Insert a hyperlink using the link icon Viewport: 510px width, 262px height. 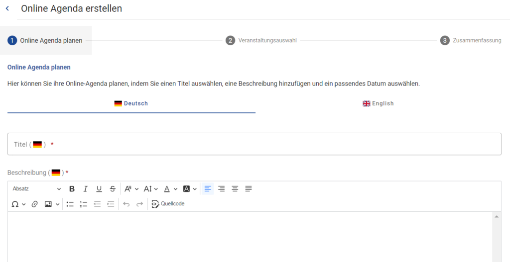(34, 204)
